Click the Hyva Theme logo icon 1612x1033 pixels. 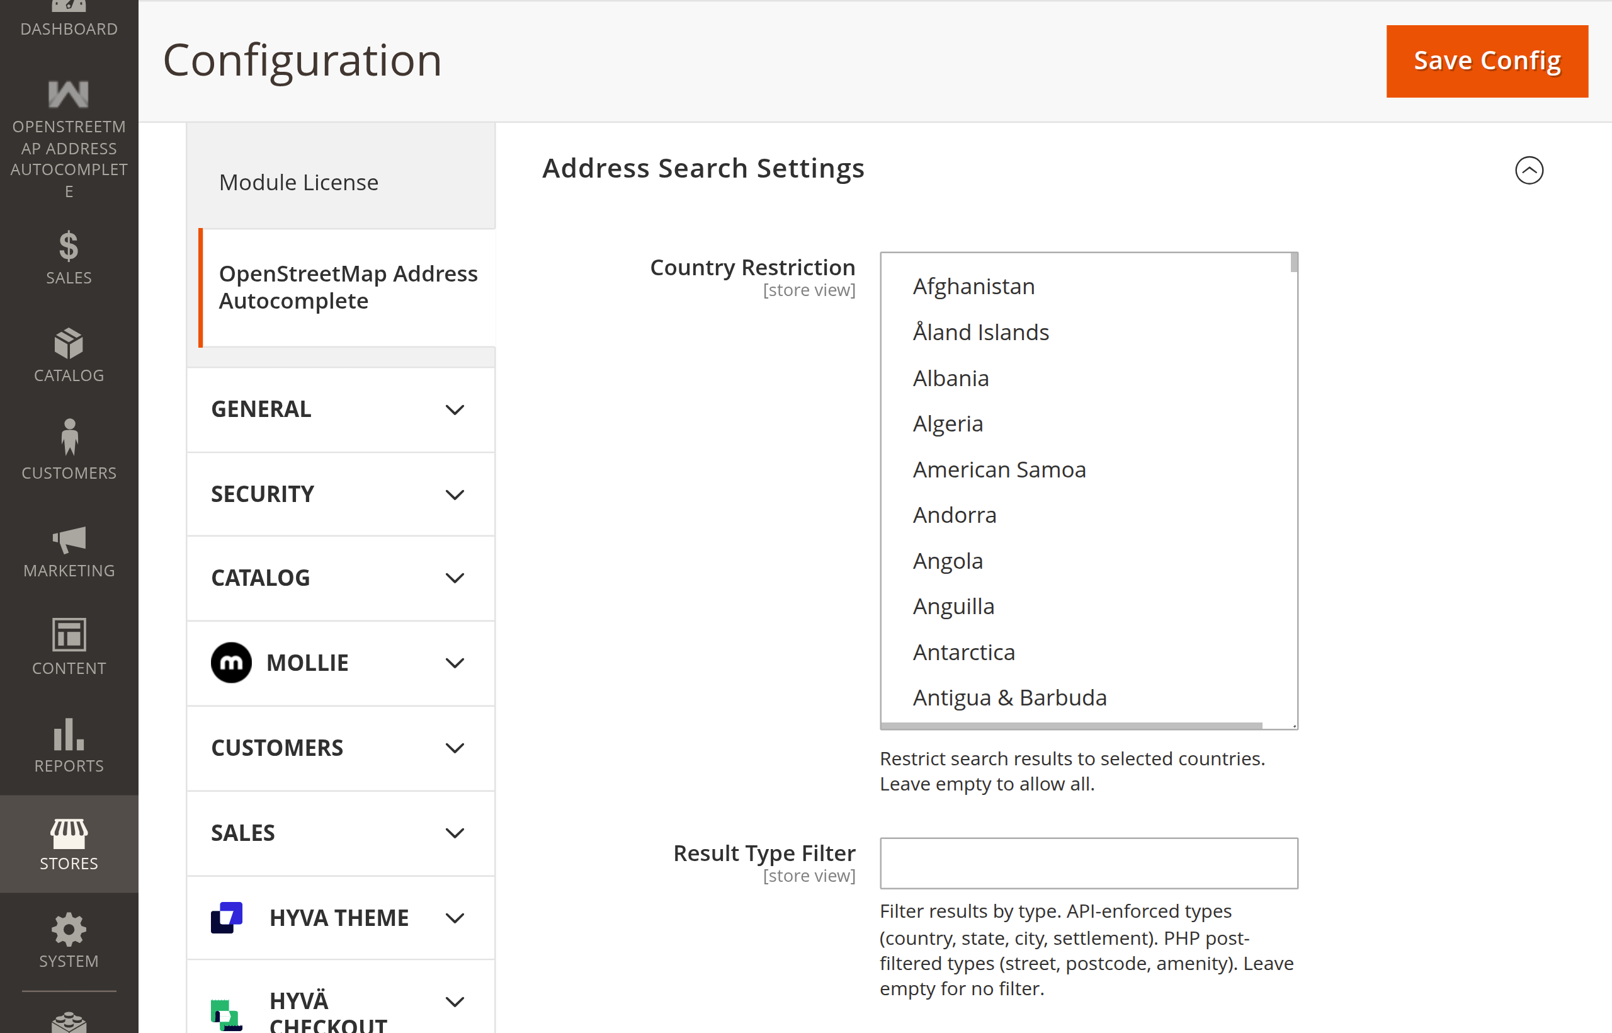pos(227,918)
